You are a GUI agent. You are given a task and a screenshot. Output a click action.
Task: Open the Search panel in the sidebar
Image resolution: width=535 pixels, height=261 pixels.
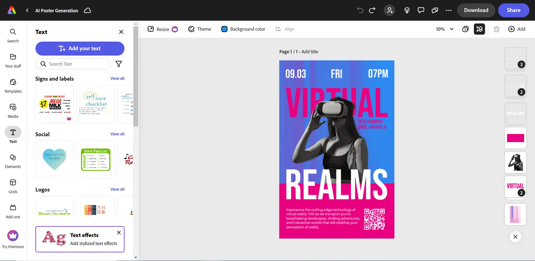point(13,35)
